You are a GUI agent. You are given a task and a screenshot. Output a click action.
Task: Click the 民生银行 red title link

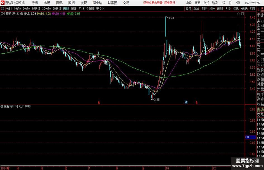[170, 3]
